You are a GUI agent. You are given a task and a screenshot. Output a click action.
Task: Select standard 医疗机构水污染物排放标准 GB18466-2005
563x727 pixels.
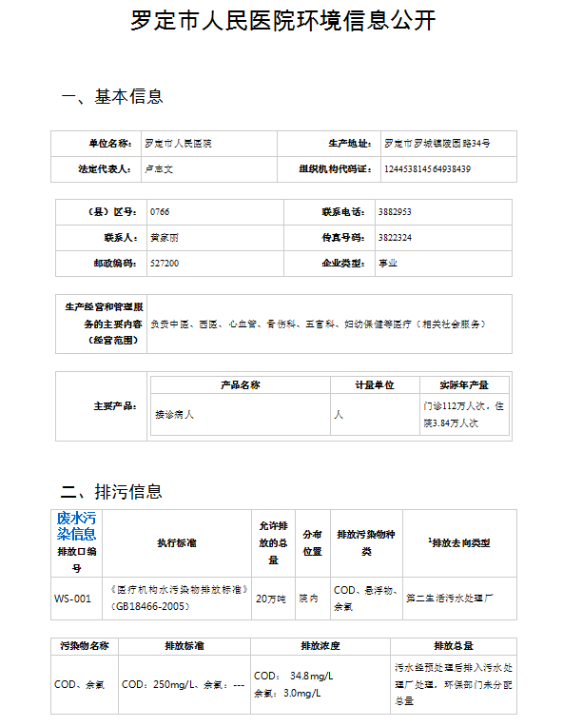click(180, 598)
